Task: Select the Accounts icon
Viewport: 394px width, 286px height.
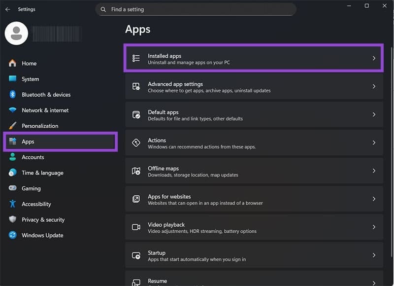Action: [x=12, y=157]
